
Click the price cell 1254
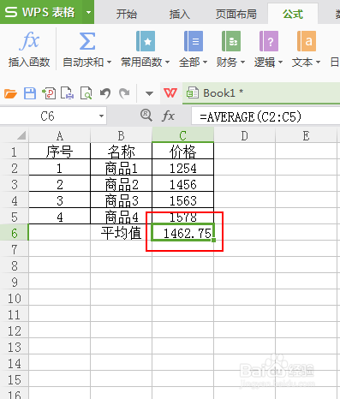pyautogui.click(x=182, y=168)
